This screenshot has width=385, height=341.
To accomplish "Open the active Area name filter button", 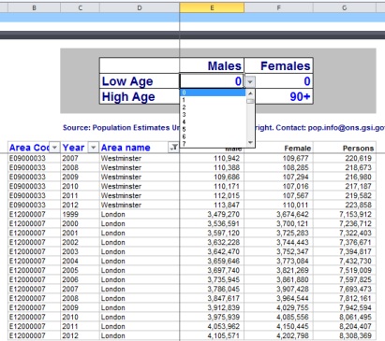I will tap(173, 148).
